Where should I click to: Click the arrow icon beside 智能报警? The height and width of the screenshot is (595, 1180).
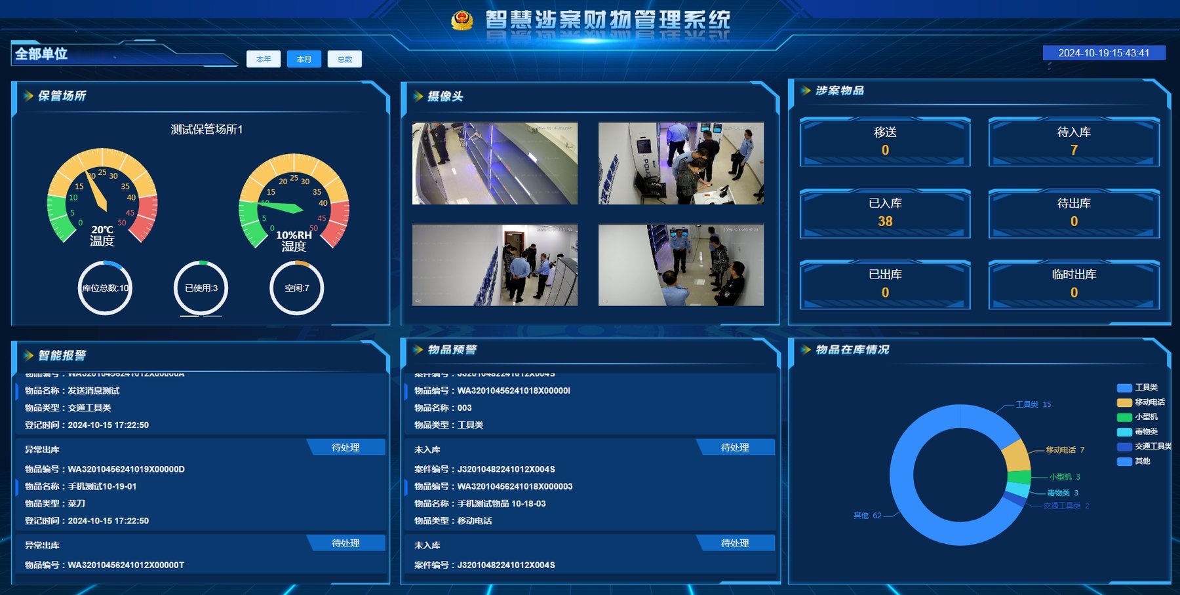(x=29, y=355)
